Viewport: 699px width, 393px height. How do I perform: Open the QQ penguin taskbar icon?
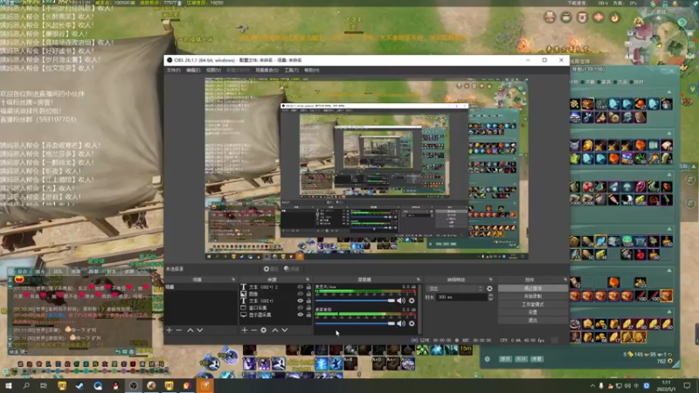tap(115, 385)
